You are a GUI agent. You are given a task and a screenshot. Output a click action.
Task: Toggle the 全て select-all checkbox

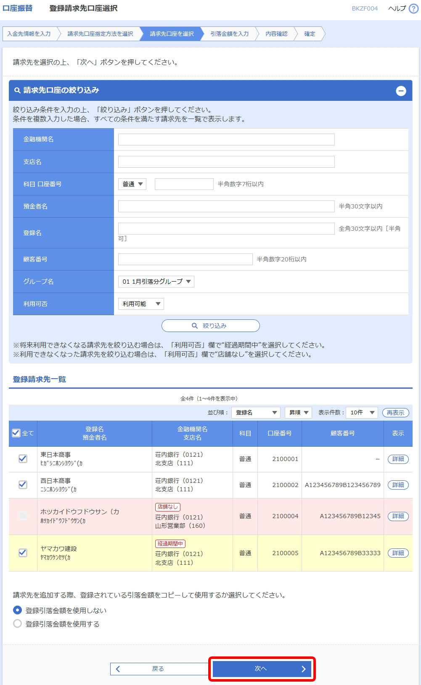pos(16,433)
